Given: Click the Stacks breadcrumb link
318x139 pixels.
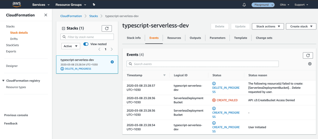Looking at the screenshot, I should (94, 16).
